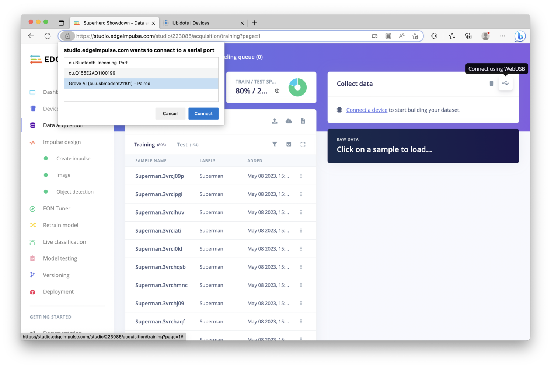Open EON Tuner in sidebar

tap(57, 209)
